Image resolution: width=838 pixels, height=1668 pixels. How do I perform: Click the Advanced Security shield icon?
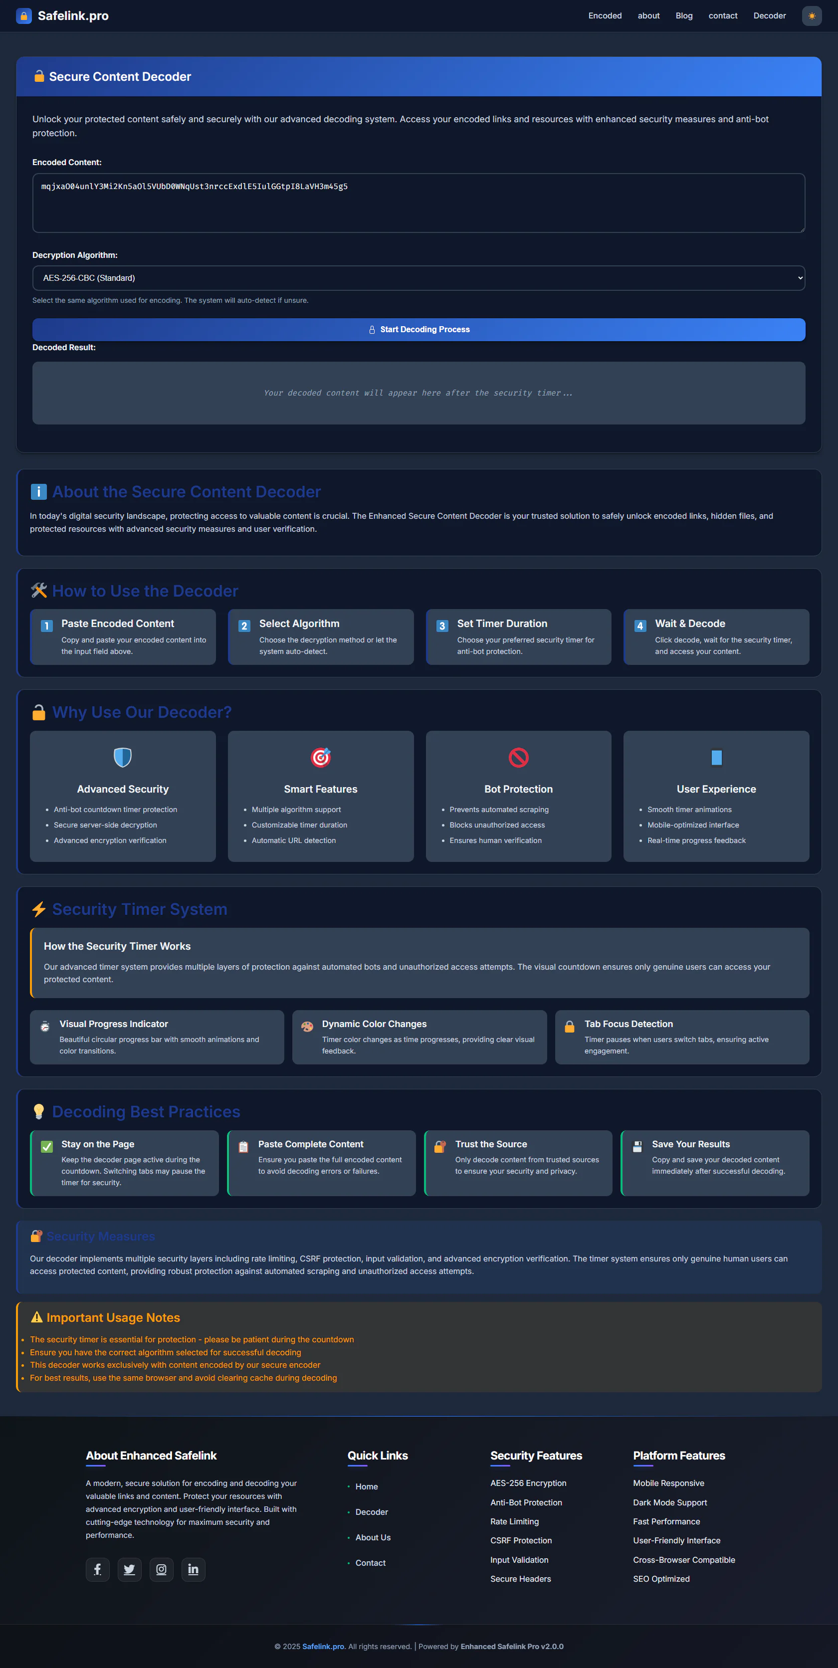(122, 757)
